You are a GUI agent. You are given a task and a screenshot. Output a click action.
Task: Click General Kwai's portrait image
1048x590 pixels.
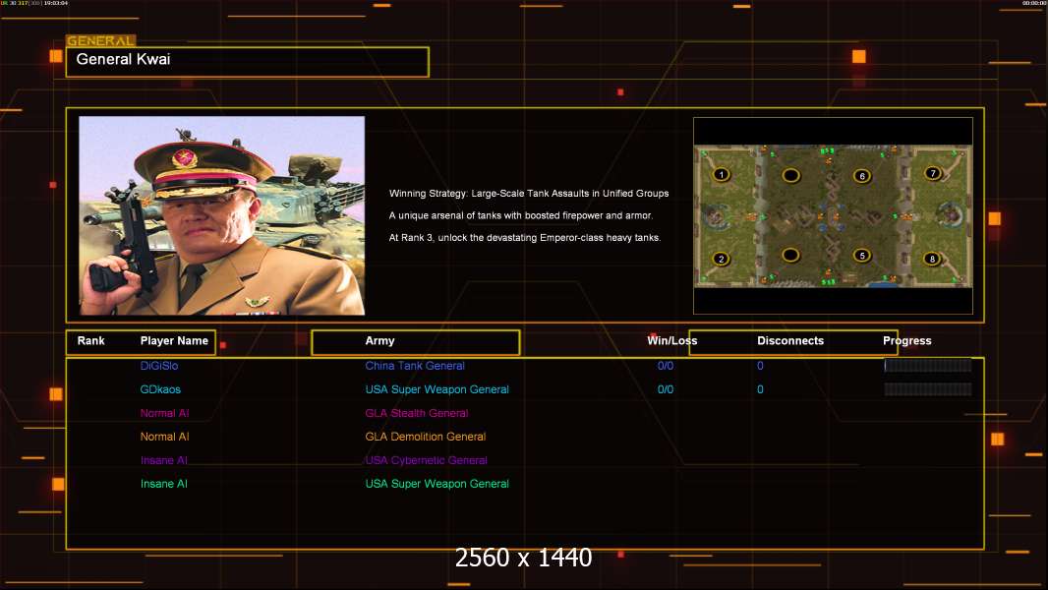tap(222, 215)
